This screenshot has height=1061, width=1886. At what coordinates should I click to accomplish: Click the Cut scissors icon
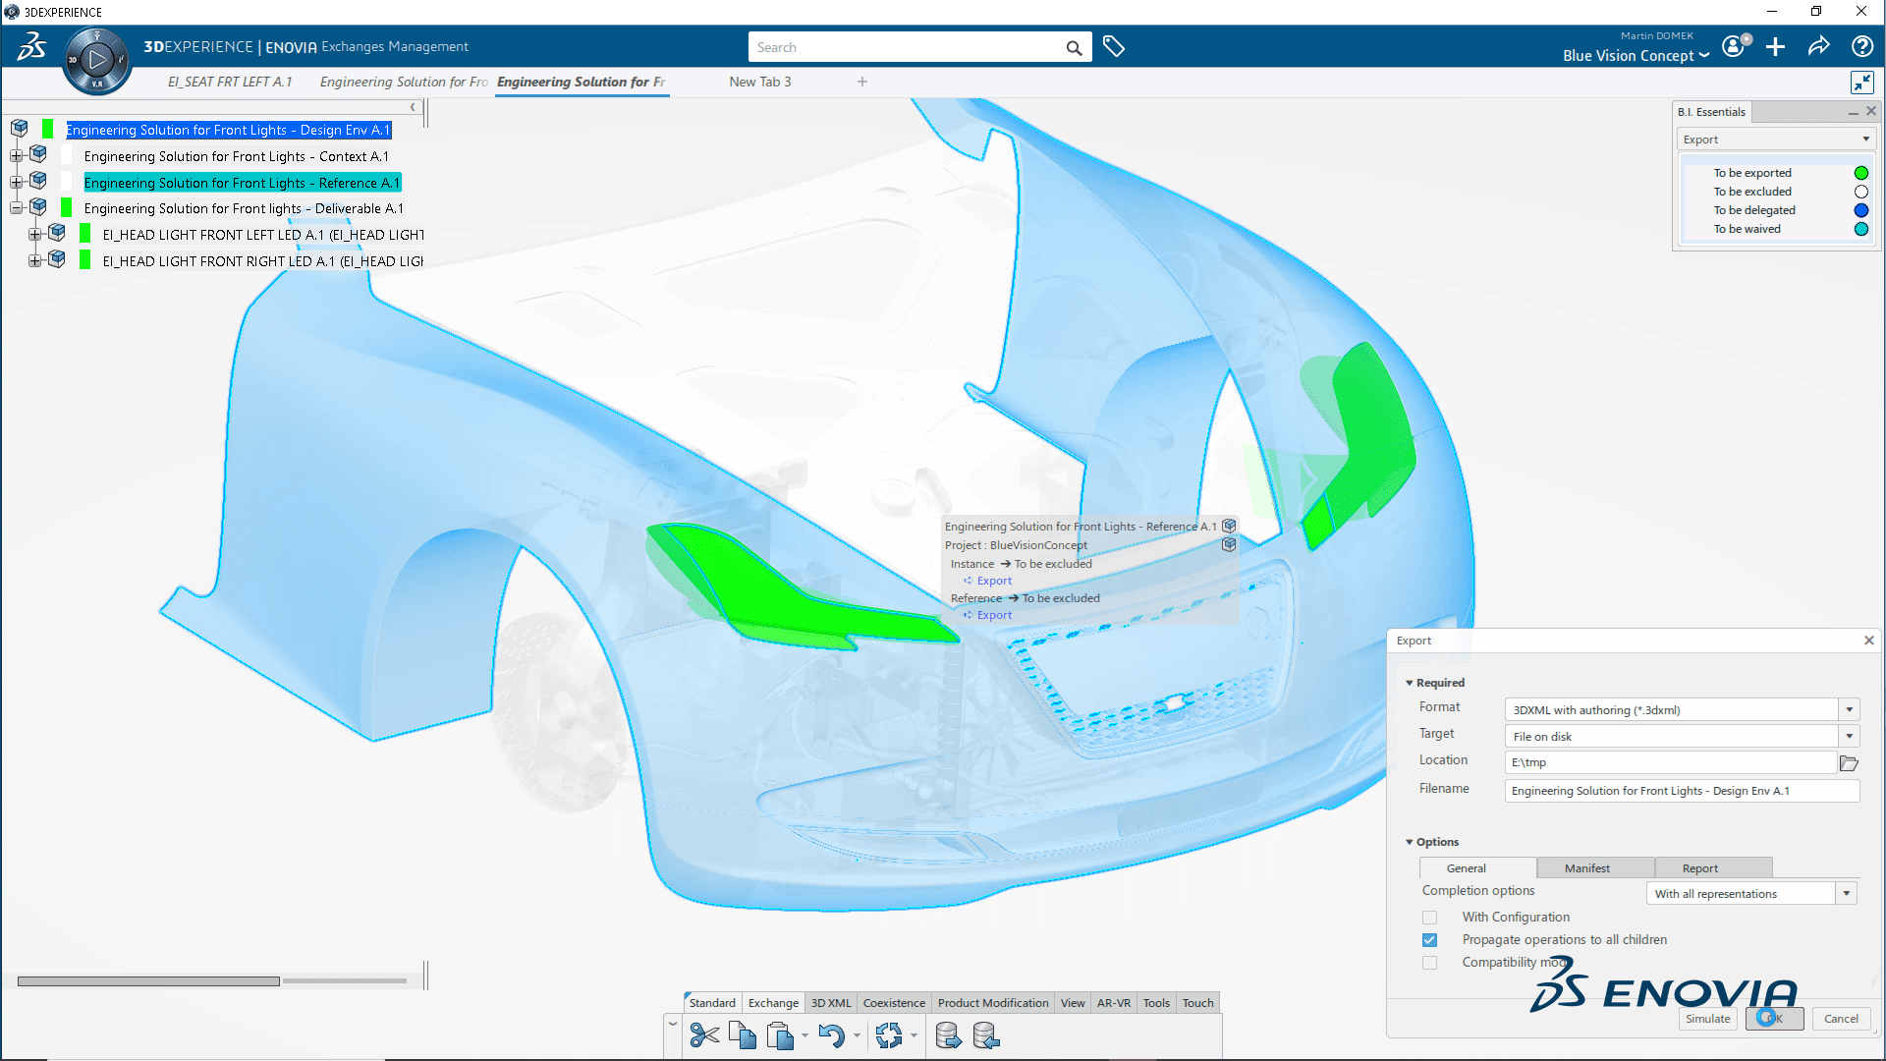704,1035
